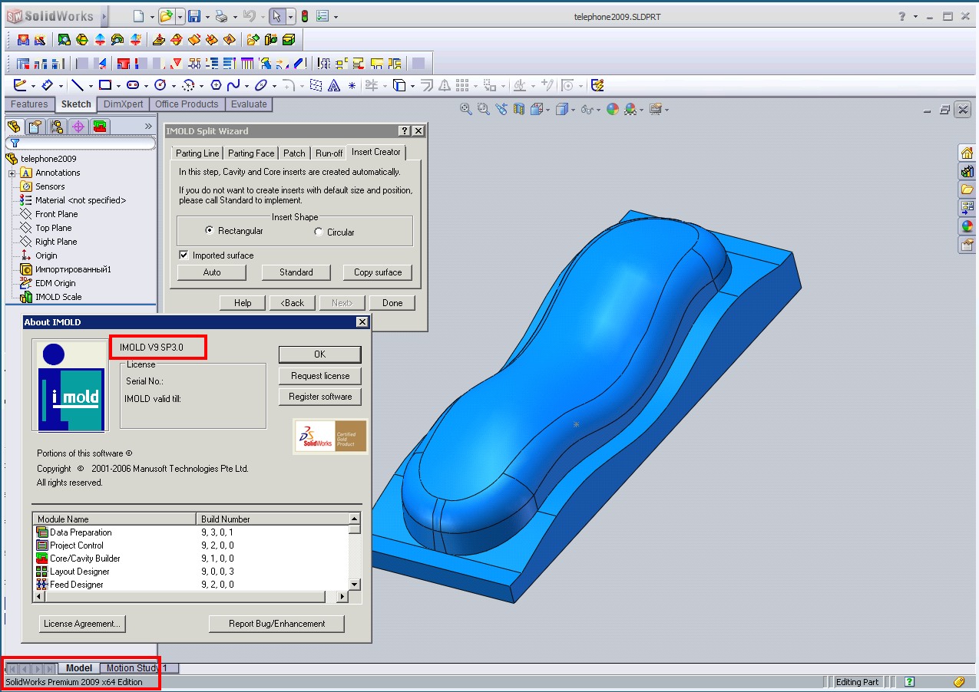Select the Rectangular insert shape option

pyautogui.click(x=209, y=231)
